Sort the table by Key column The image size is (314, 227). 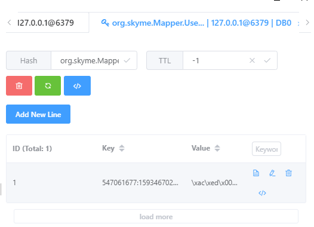[122, 148]
